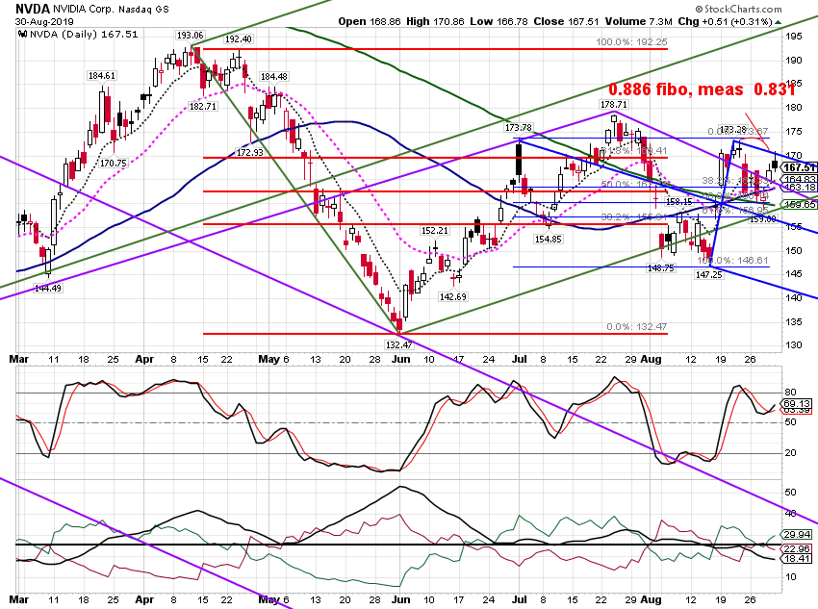Click the 0.0%: 132.47 Fibonacci label
Viewport: 818px width, 609px height.
click(x=636, y=326)
